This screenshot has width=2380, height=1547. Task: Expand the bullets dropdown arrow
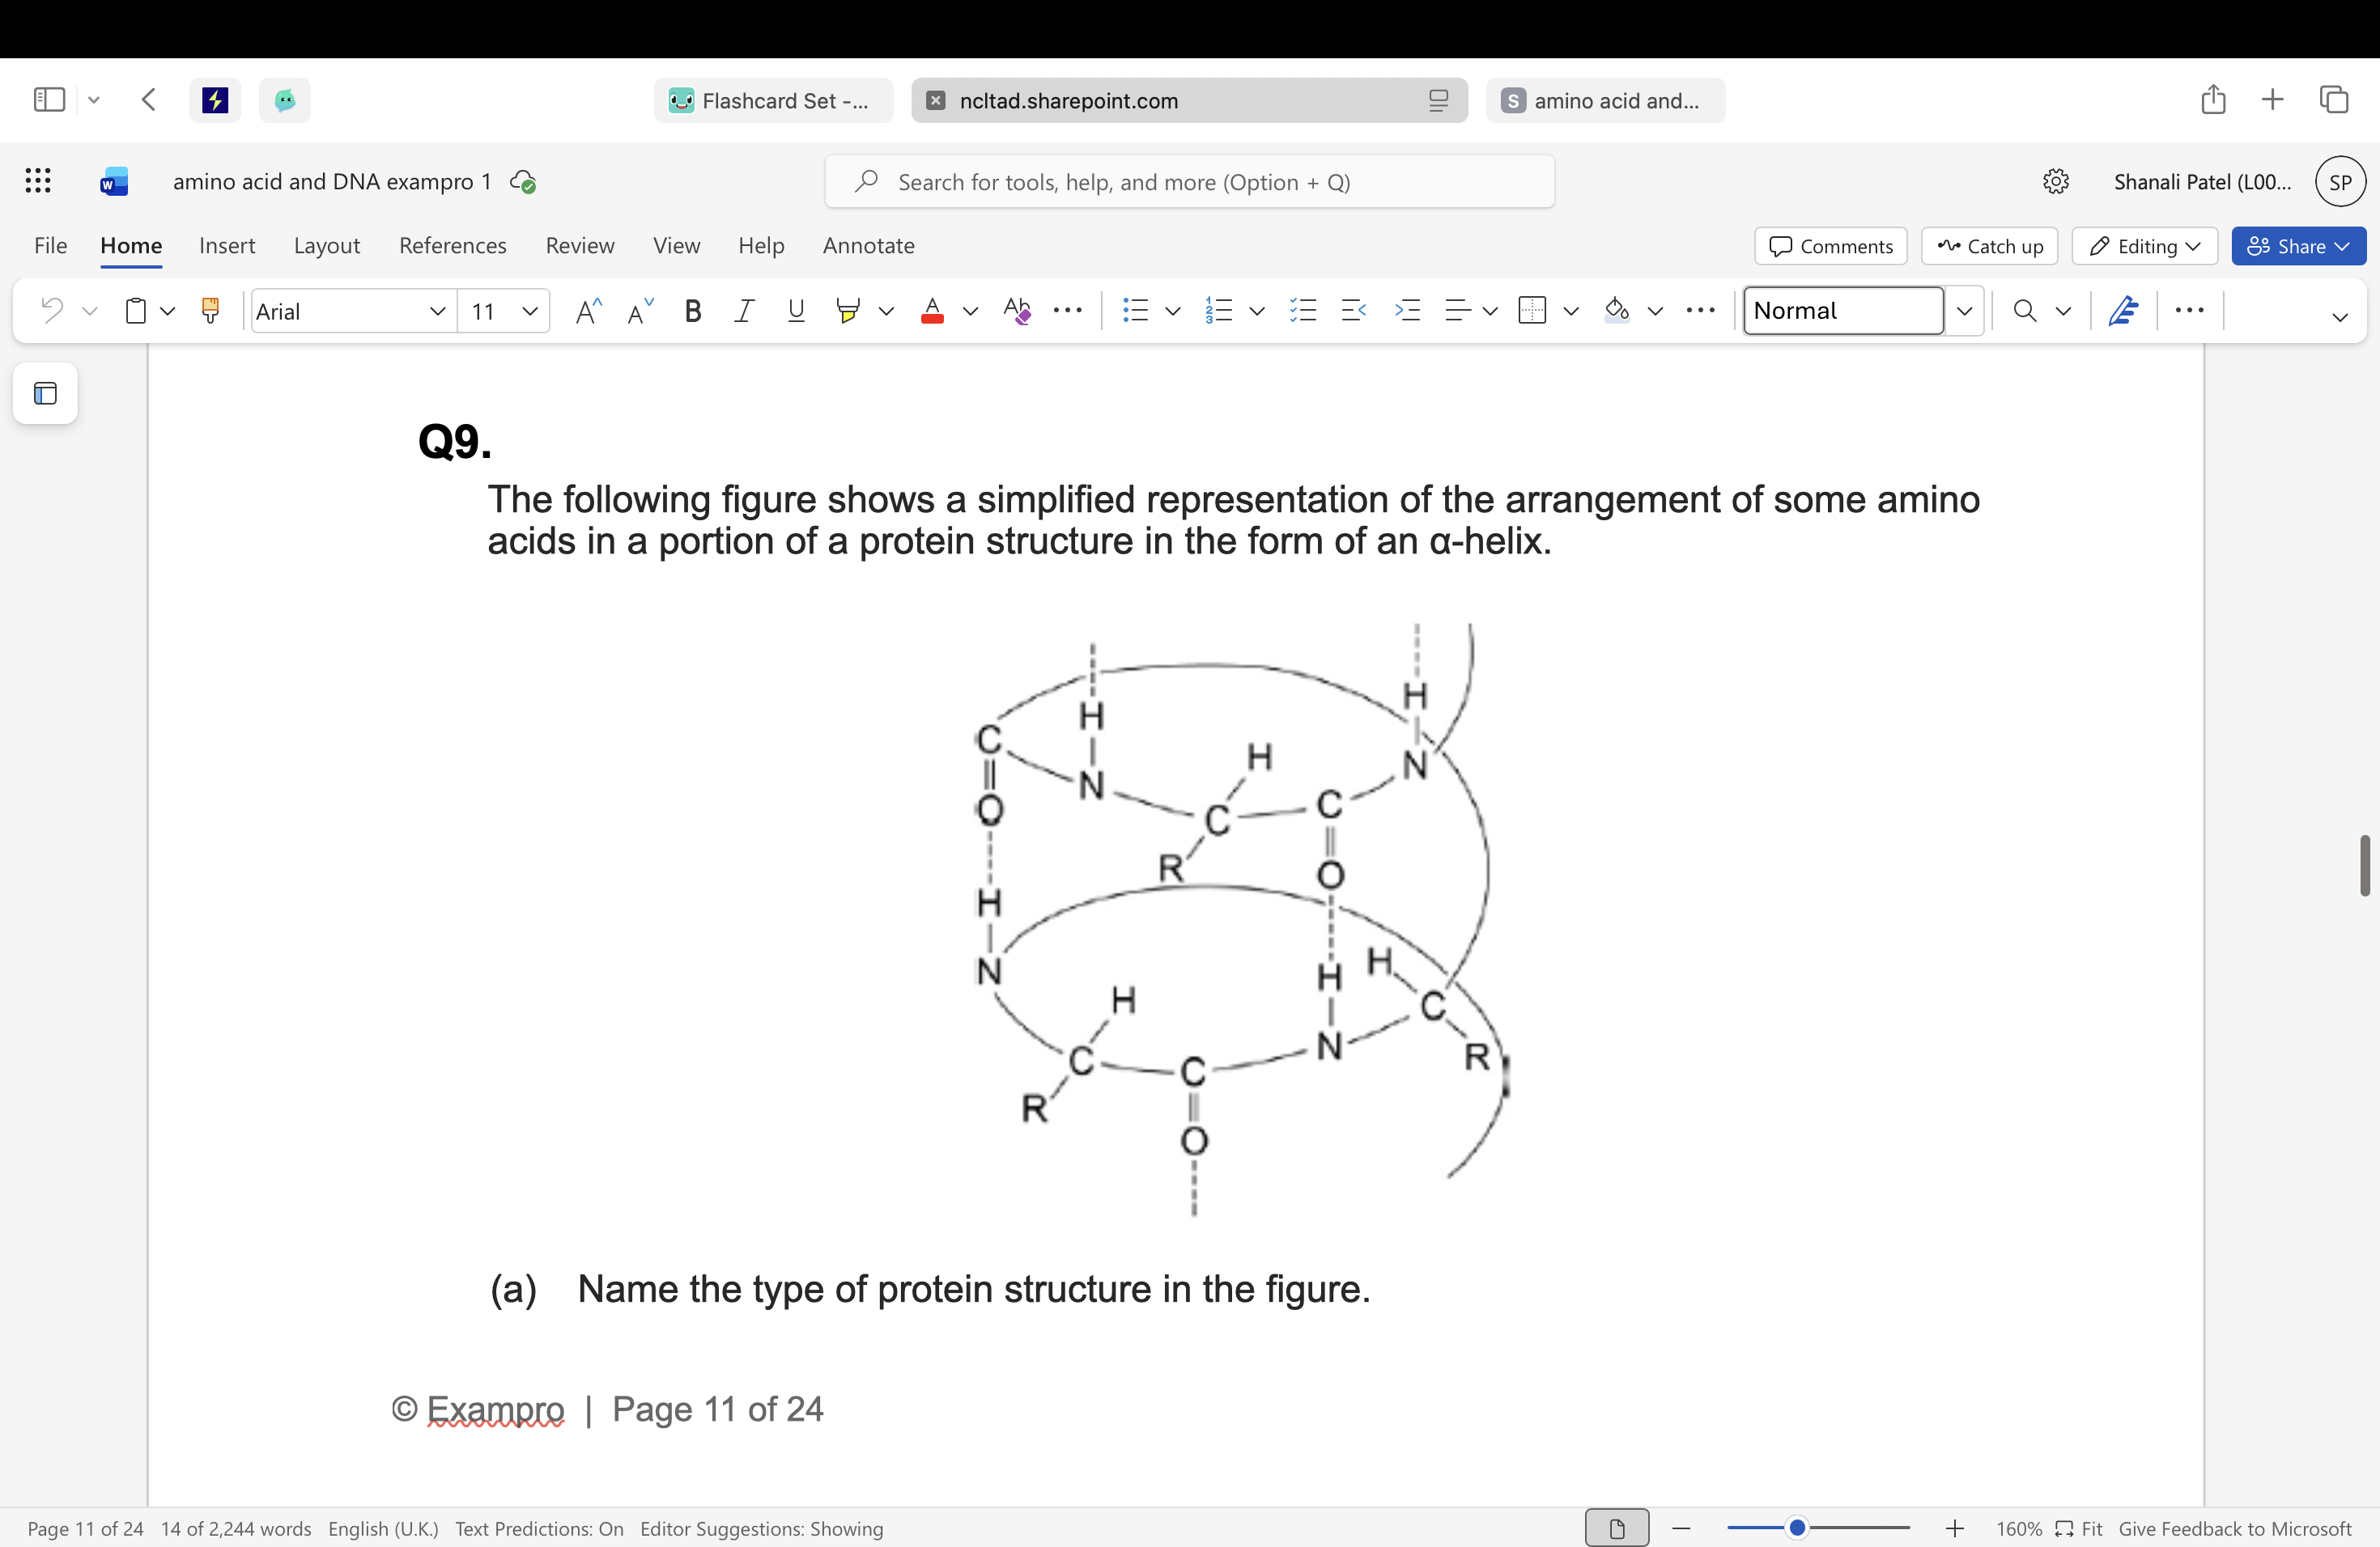click(x=1173, y=312)
